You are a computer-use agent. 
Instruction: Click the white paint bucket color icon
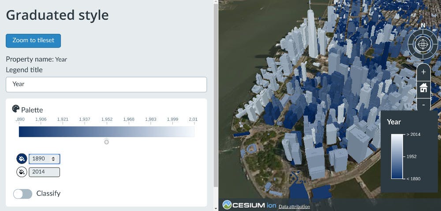click(x=21, y=172)
